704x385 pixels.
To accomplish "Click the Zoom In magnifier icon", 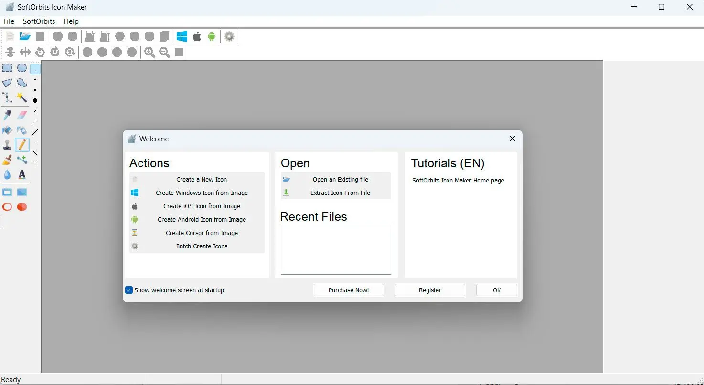I will coord(149,53).
